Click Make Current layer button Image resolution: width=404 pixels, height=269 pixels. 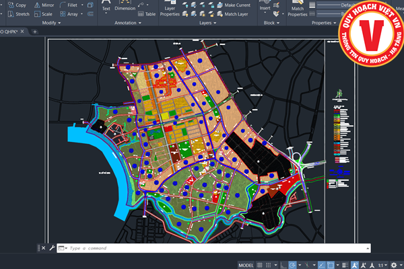pos(236,5)
